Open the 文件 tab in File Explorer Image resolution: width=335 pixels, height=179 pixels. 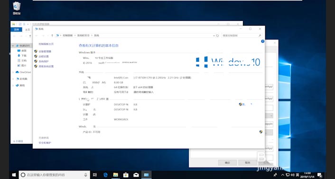click(x=16, y=29)
